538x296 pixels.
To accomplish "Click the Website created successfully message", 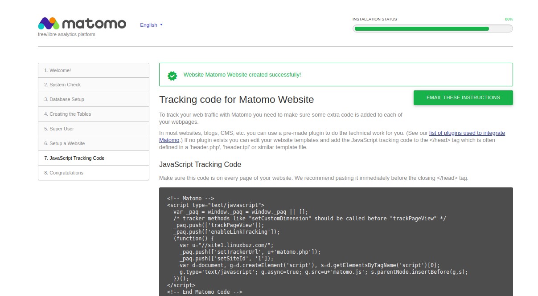I will point(242,75).
